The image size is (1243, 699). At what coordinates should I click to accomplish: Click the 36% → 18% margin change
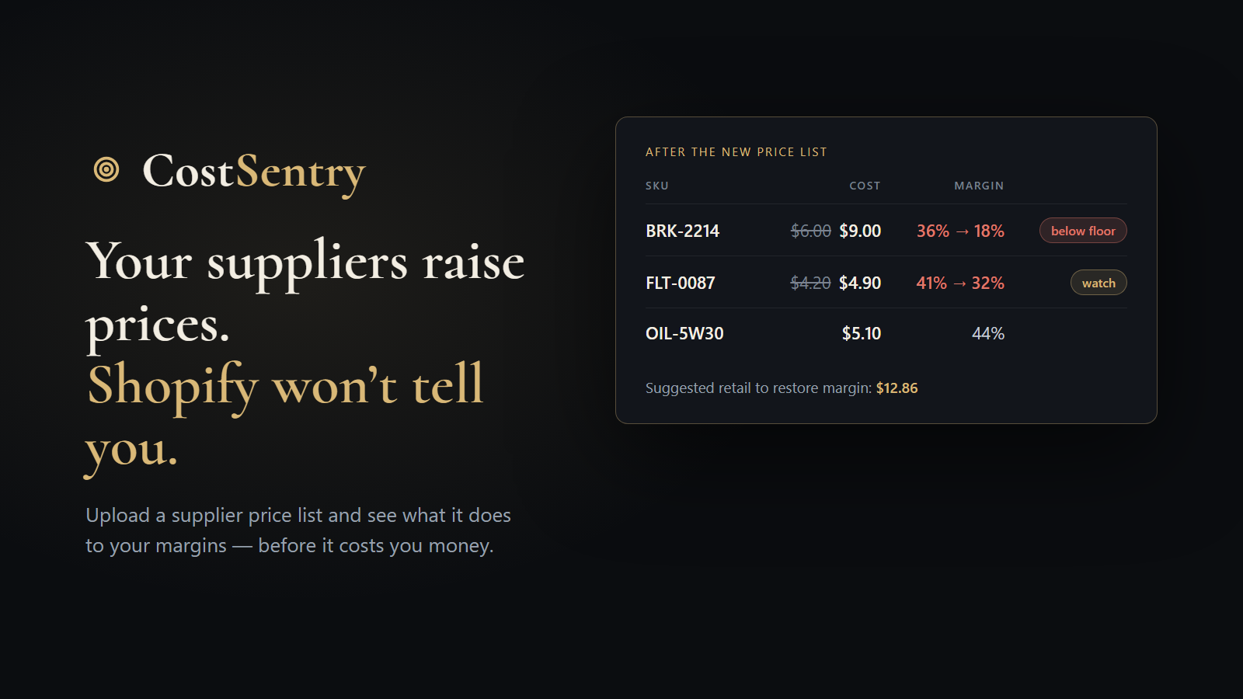point(960,231)
